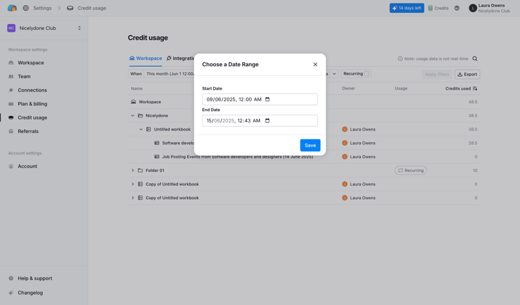Click the Job Posting Events table row

coord(304,156)
